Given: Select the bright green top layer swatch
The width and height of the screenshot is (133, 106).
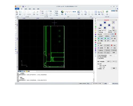Looking at the screenshot, I should point(95,27).
